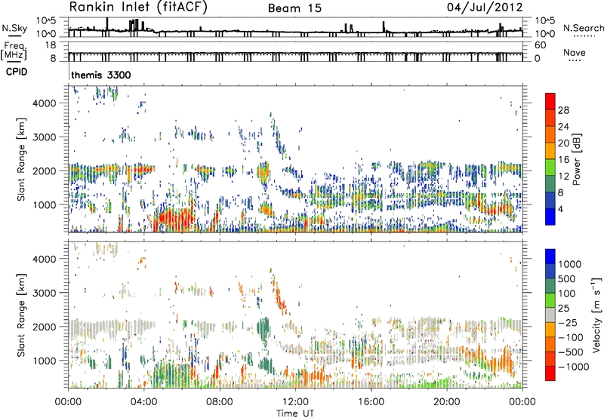Select the "1000" range tick of the velocity panel
Viewport: 604px width, 418px height.
44,361
